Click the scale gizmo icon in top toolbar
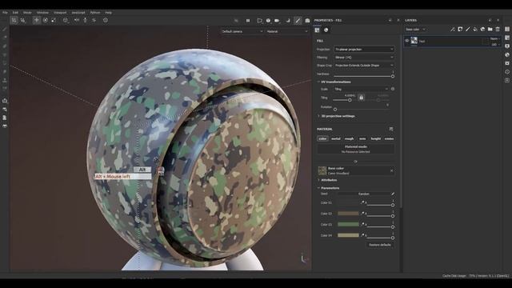This screenshot has height=288, width=512. point(54,20)
